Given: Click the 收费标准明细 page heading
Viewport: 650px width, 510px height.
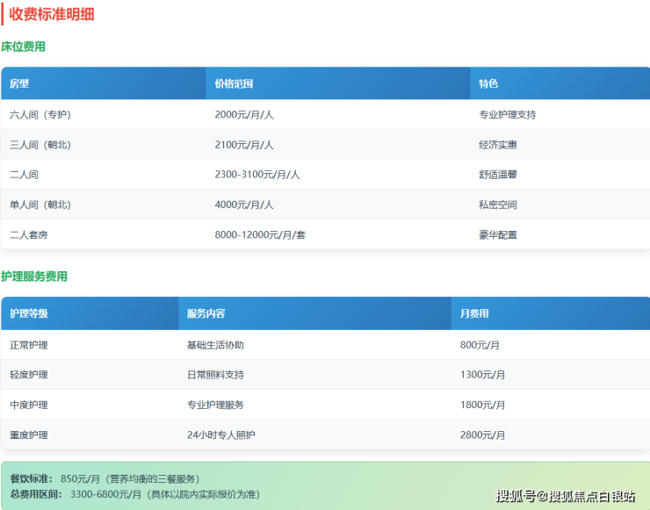Looking at the screenshot, I should pos(52,14).
